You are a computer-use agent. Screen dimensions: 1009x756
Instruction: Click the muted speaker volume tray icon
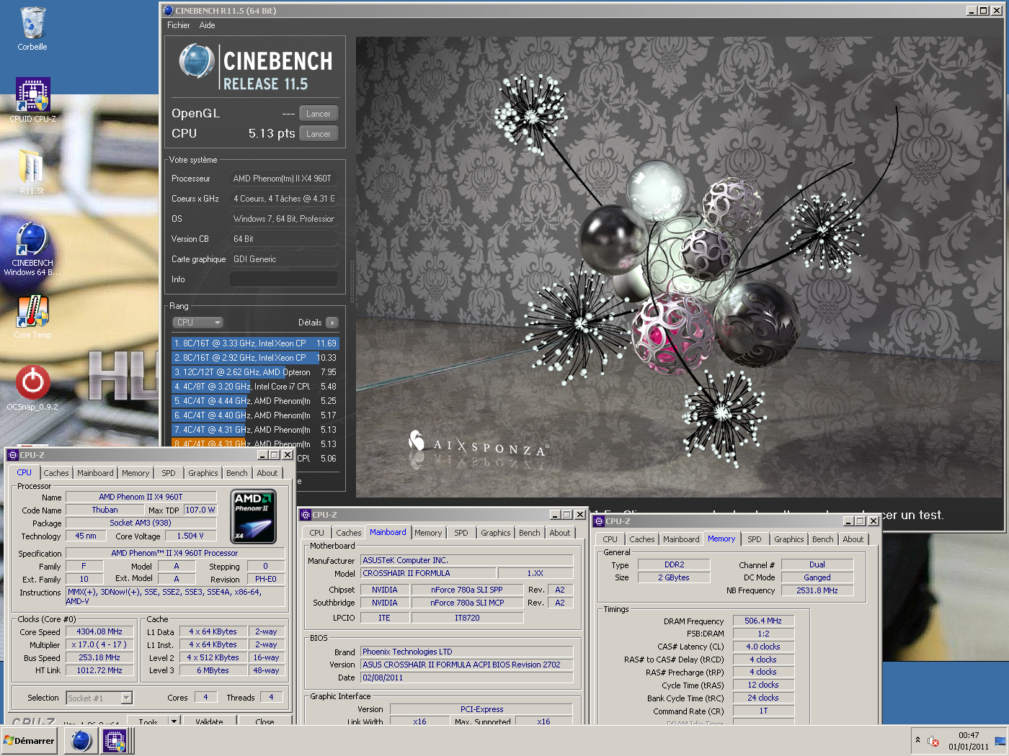pos(933,741)
